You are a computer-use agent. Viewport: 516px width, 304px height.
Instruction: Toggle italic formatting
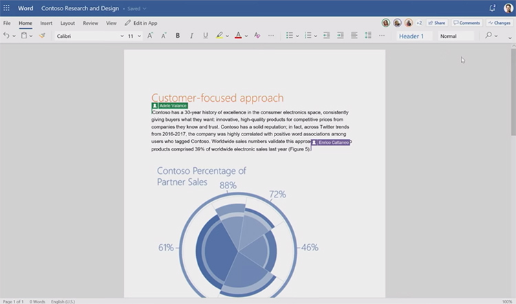coord(191,36)
